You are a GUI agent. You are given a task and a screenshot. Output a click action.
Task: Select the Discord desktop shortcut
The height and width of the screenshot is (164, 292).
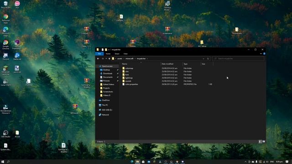5,56
